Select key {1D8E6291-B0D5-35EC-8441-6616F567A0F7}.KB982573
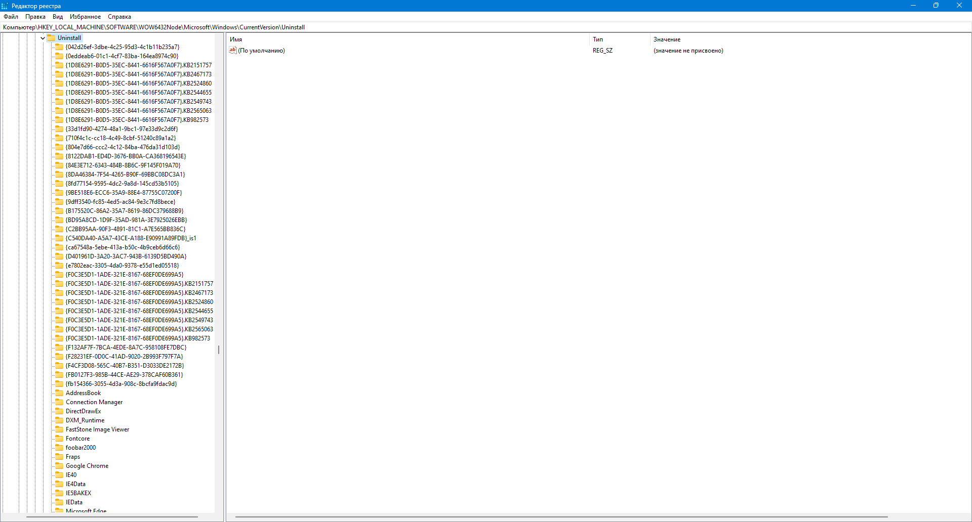 coord(137,120)
